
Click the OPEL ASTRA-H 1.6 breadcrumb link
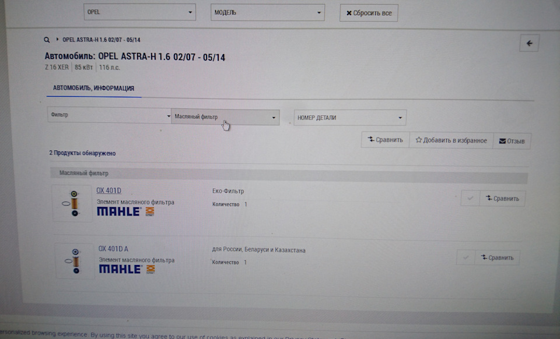(x=101, y=40)
